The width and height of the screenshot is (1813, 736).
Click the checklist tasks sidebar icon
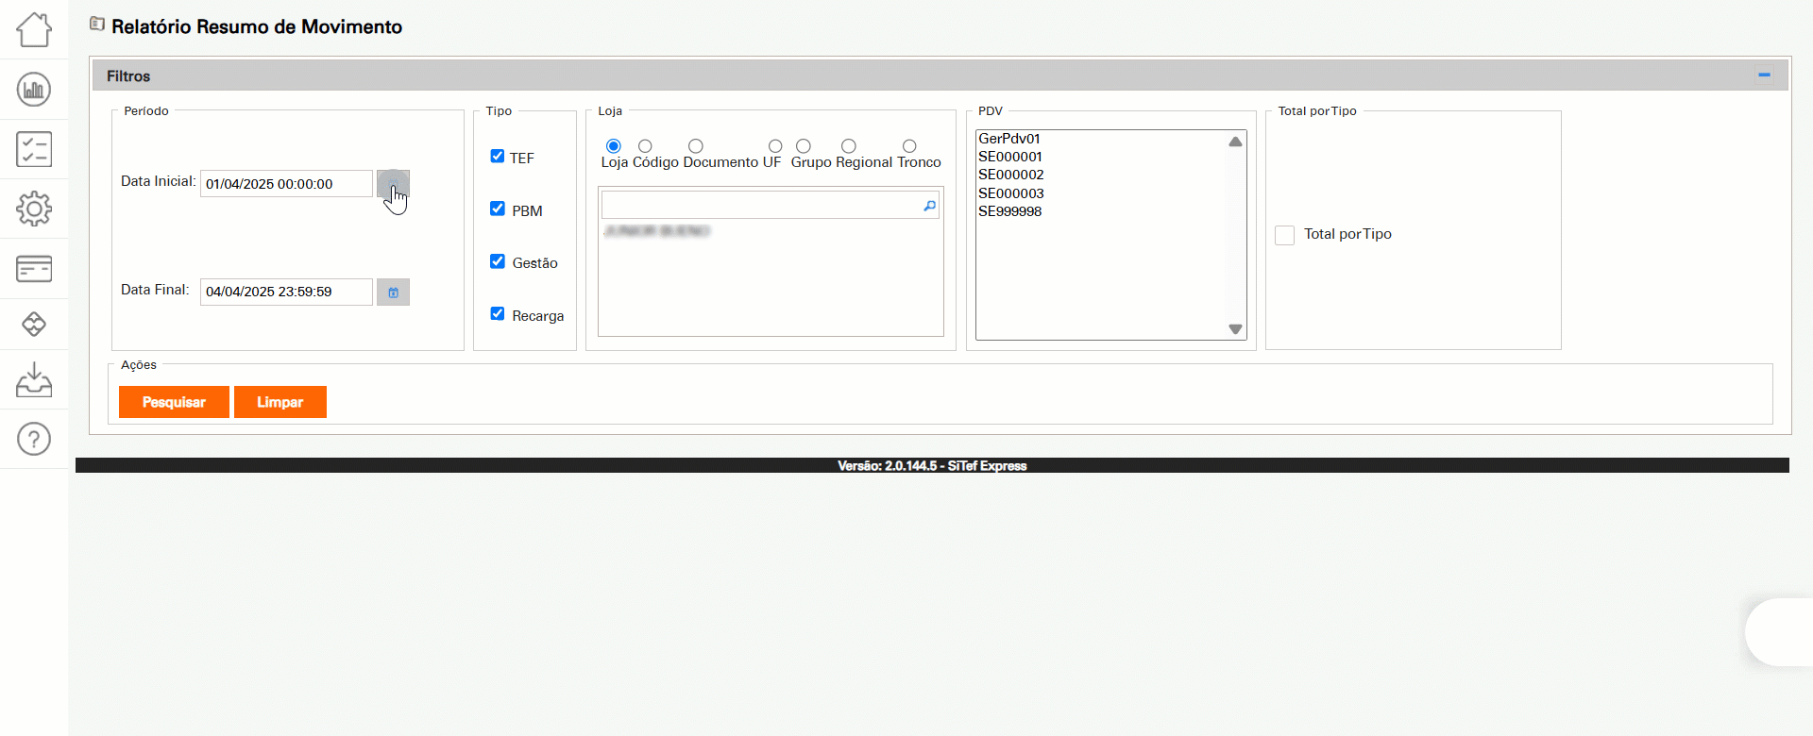34,149
